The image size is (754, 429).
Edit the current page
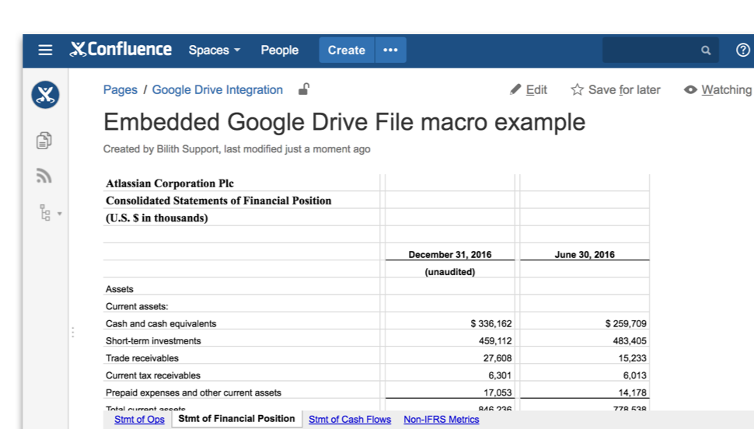529,90
